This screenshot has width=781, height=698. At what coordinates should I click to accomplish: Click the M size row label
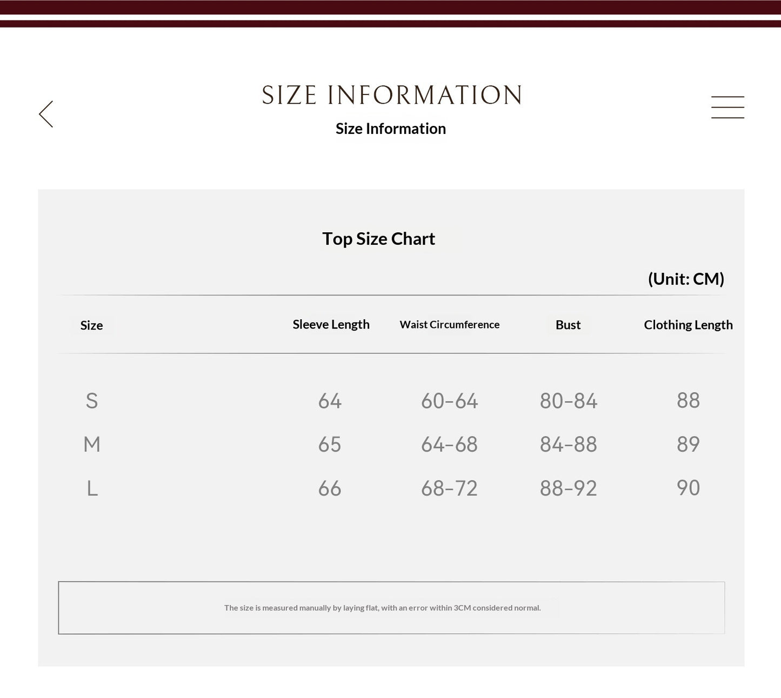(x=92, y=445)
